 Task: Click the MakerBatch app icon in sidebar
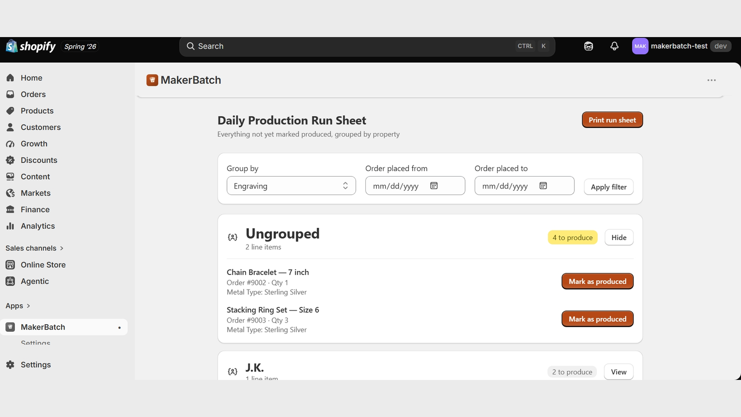pos(10,327)
